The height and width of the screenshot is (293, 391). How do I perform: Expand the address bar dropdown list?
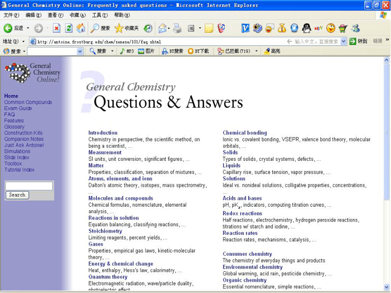coord(343,41)
